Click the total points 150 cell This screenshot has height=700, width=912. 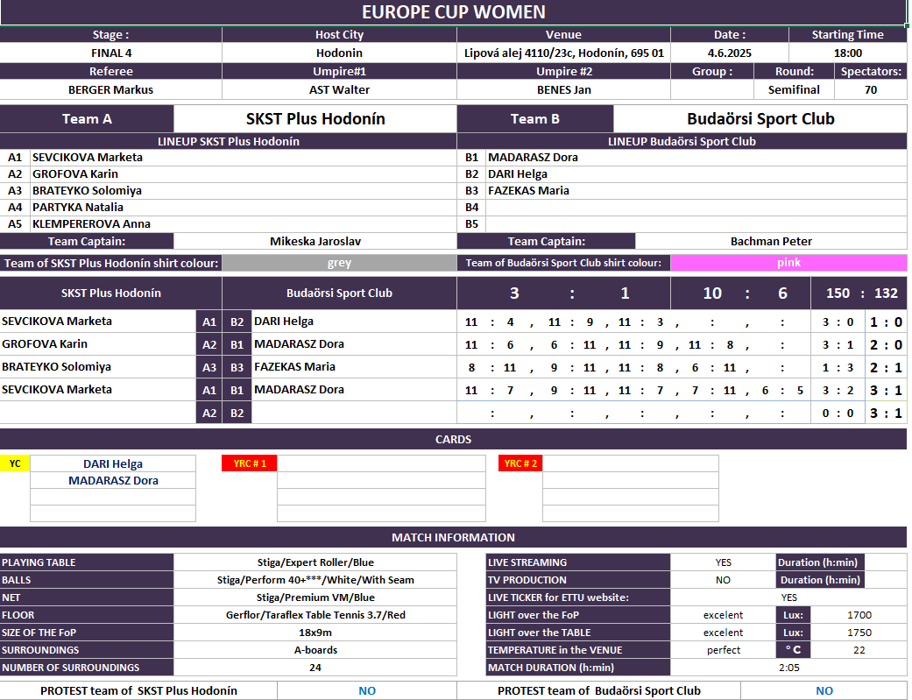click(x=838, y=293)
